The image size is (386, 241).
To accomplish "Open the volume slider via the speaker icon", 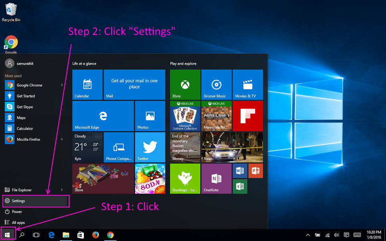I will coord(336,235).
